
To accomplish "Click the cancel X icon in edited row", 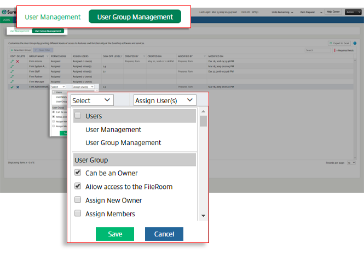I will 18,87.
